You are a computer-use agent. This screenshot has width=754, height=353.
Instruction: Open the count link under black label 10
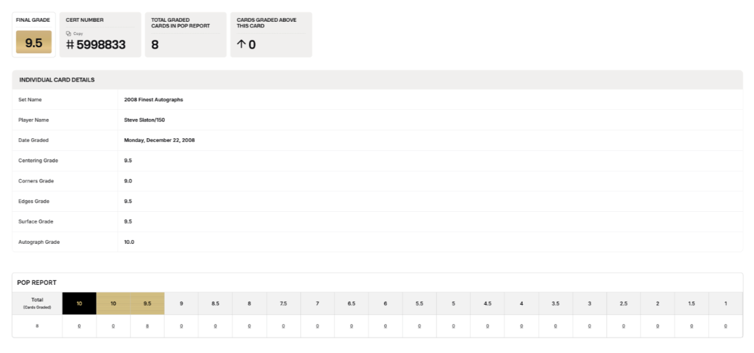coord(79,326)
